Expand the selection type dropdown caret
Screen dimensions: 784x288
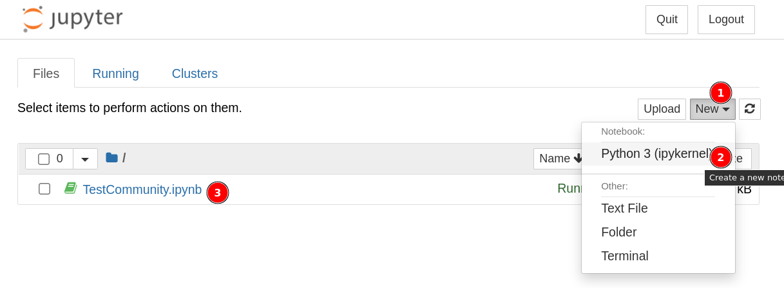coord(85,158)
